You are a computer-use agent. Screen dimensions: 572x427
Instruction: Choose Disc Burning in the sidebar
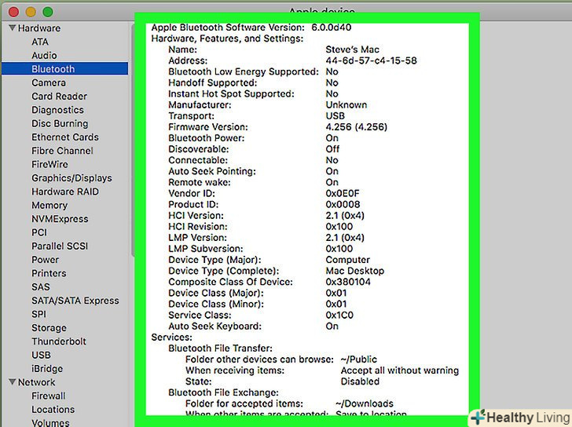coord(60,123)
